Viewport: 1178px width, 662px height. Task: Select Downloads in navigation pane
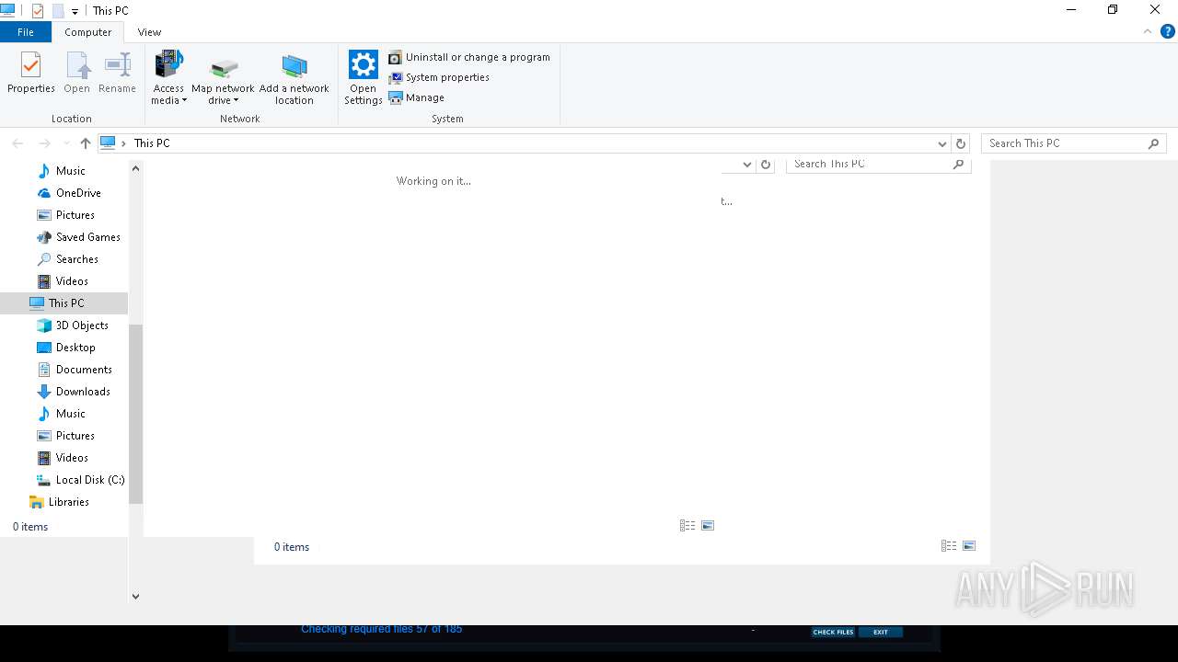pyautogui.click(x=82, y=392)
